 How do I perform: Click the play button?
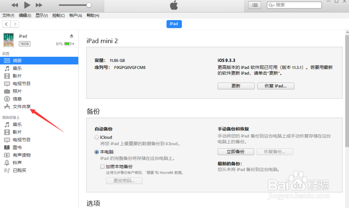tap(27, 5)
